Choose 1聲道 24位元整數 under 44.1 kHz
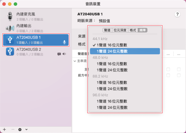Image resolution: width=186 pixels, height=133 pixels. tap(112, 51)
